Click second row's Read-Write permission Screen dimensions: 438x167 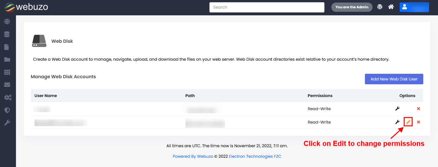coord(319,122)
